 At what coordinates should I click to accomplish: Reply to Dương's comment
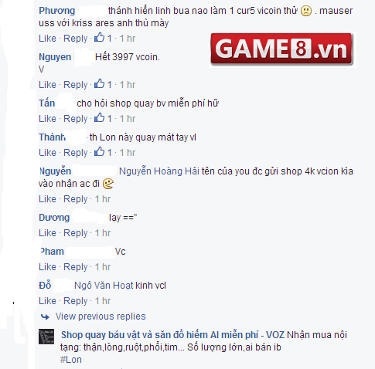76,233
